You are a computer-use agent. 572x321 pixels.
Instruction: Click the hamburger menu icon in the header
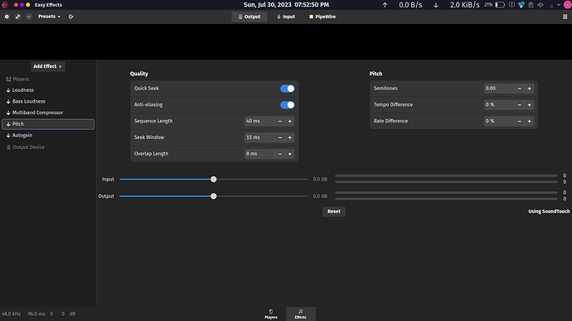[565, 17]
